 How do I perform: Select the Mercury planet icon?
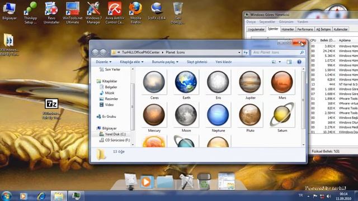tap(154, 118)
